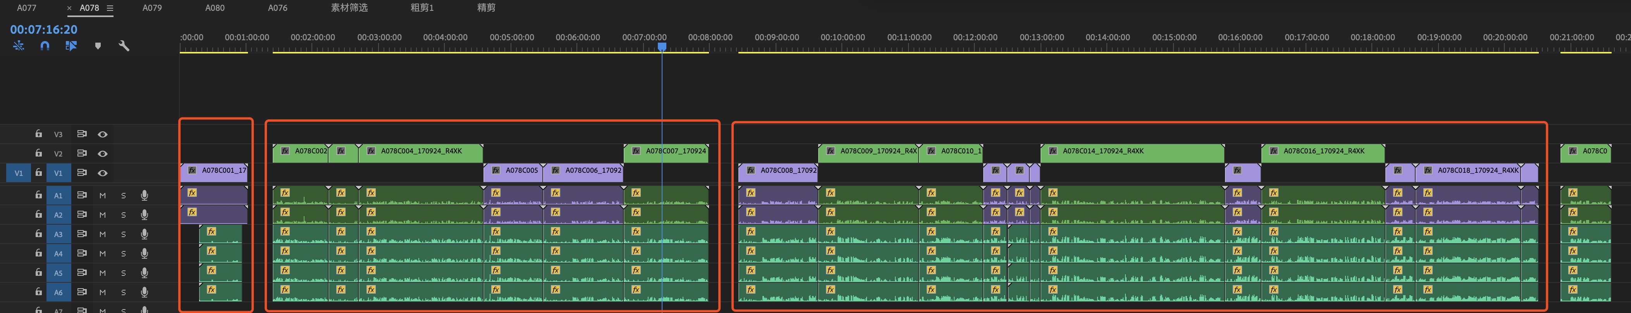Click the V1 source patching button
This screenshot has height=313, width=1631.
click(18, 173)
